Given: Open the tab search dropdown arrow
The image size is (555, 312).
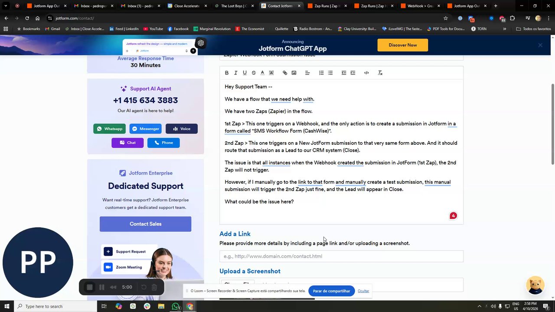Looking at the screenshot, I should coord(6,6).
